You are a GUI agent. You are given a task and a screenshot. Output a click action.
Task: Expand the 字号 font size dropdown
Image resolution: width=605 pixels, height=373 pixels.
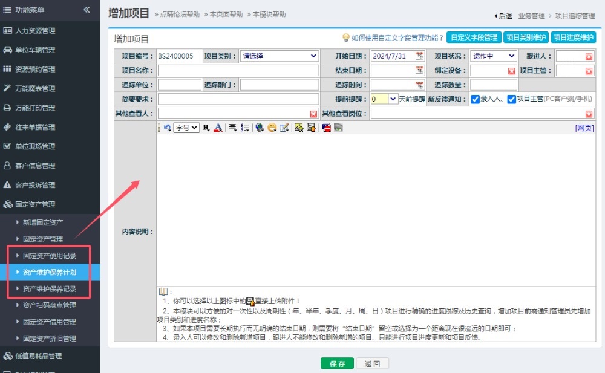[186, 128]
